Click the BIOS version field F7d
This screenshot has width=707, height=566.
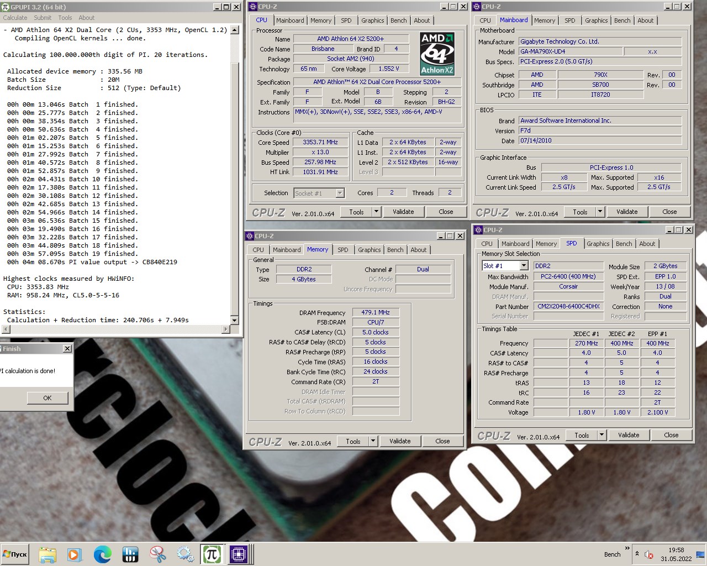coord(600,131)
